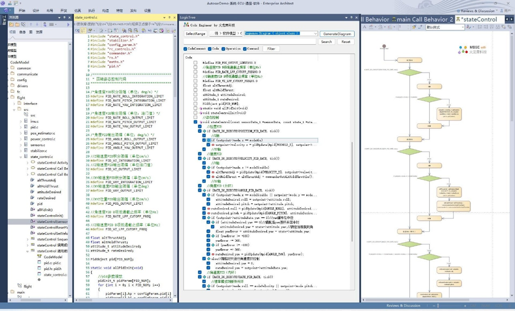515x311 pixels.
Task: Open the 仿真 menu in ribbon
Action: pos(77,10)
